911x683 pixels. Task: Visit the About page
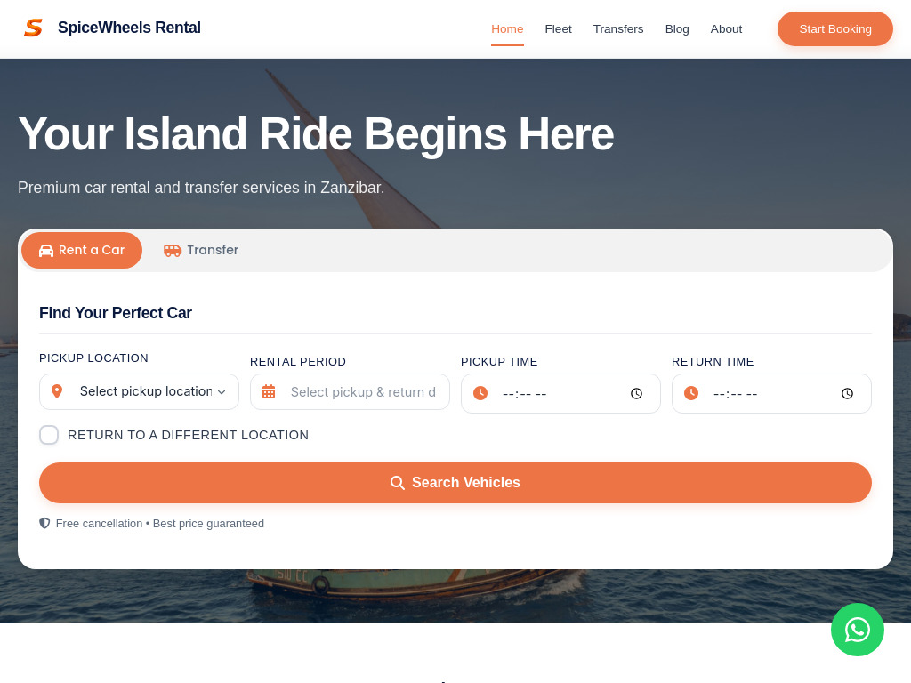[x=726, y=28]
